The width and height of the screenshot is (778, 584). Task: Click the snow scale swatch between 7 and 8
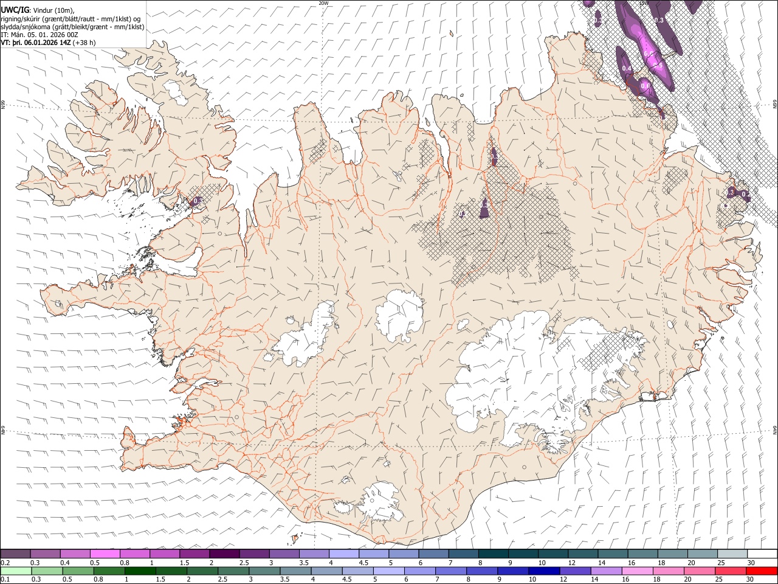(x=463, y=554)
